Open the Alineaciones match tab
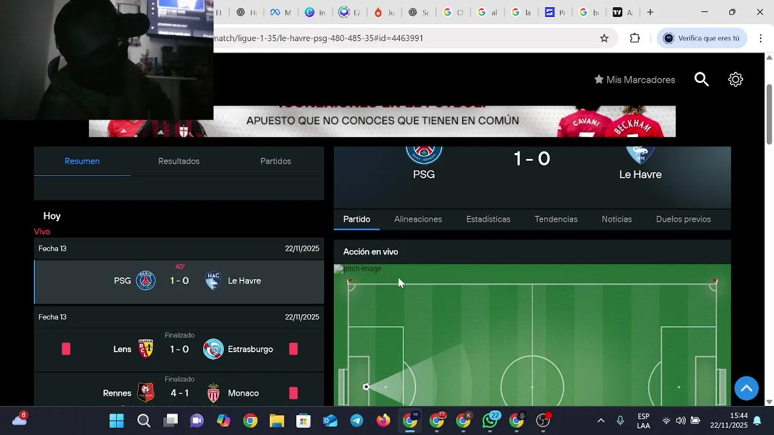Screen dimensions: 774x435 [418, 219]
